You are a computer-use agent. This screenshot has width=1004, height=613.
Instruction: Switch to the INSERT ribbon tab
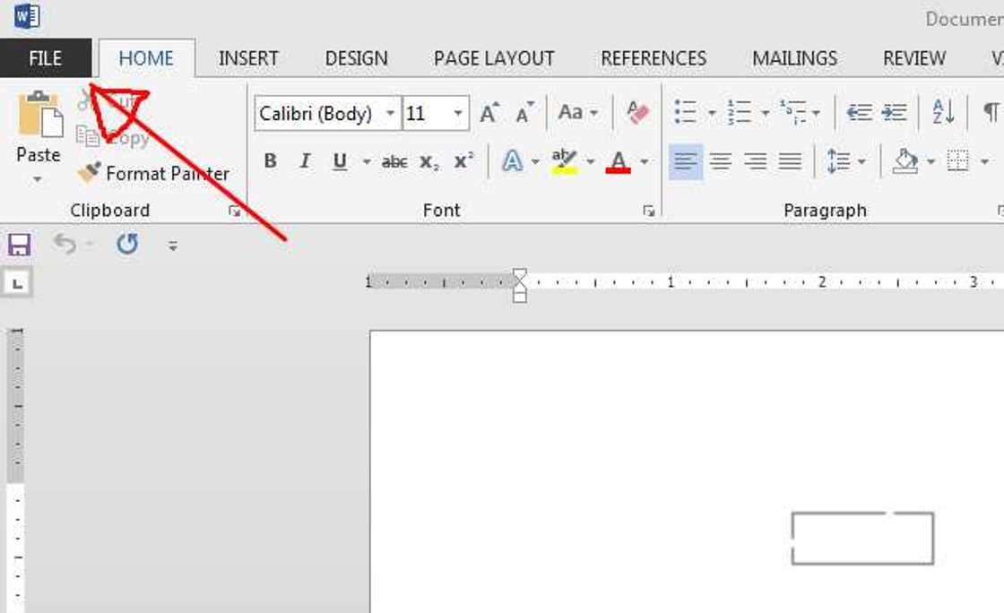tap(248, 58)
